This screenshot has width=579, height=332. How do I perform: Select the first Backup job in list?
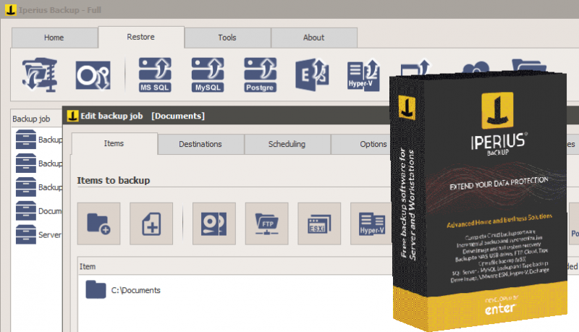(39, 140)
